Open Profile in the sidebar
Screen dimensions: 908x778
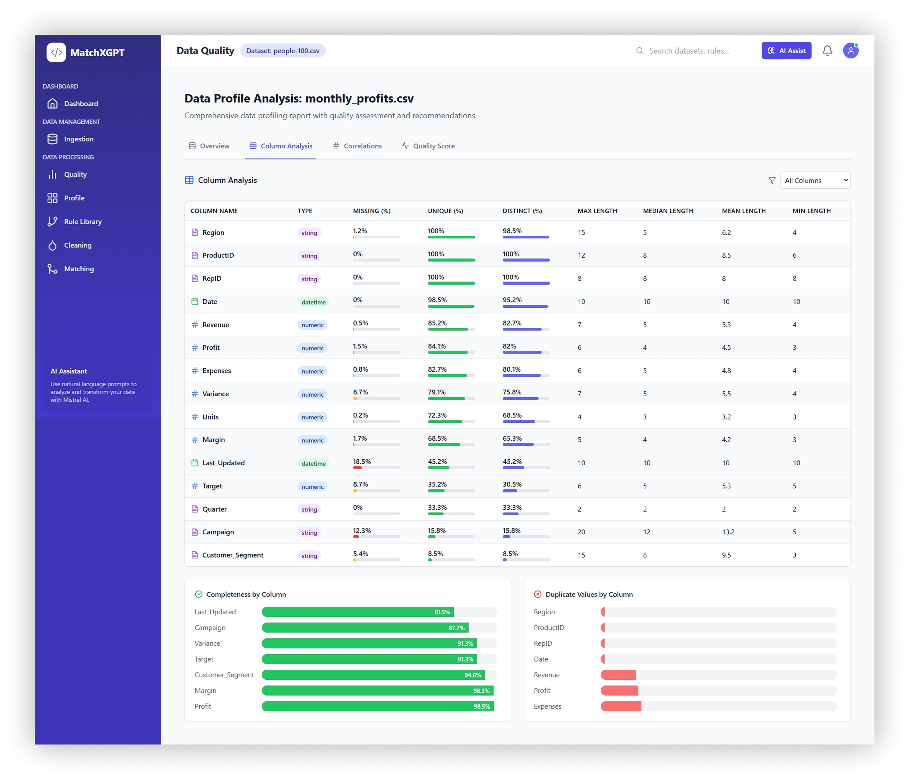(74, 198)
